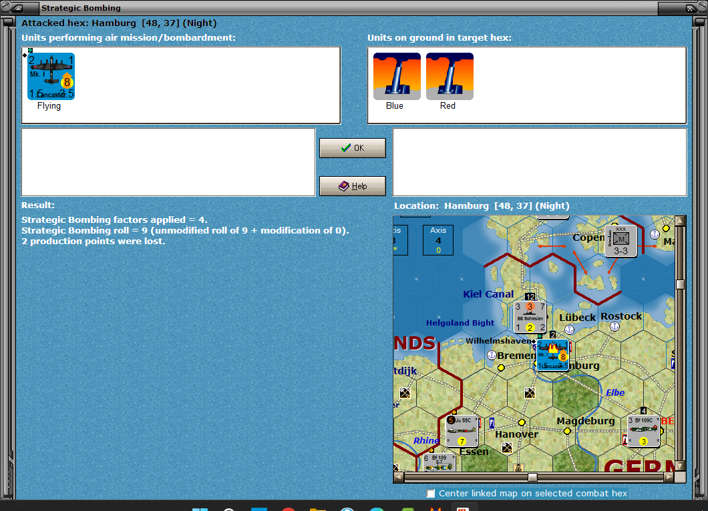Click the map vertical scrollbar down arrow
The image size is (708, 511).
pos(680,466)
